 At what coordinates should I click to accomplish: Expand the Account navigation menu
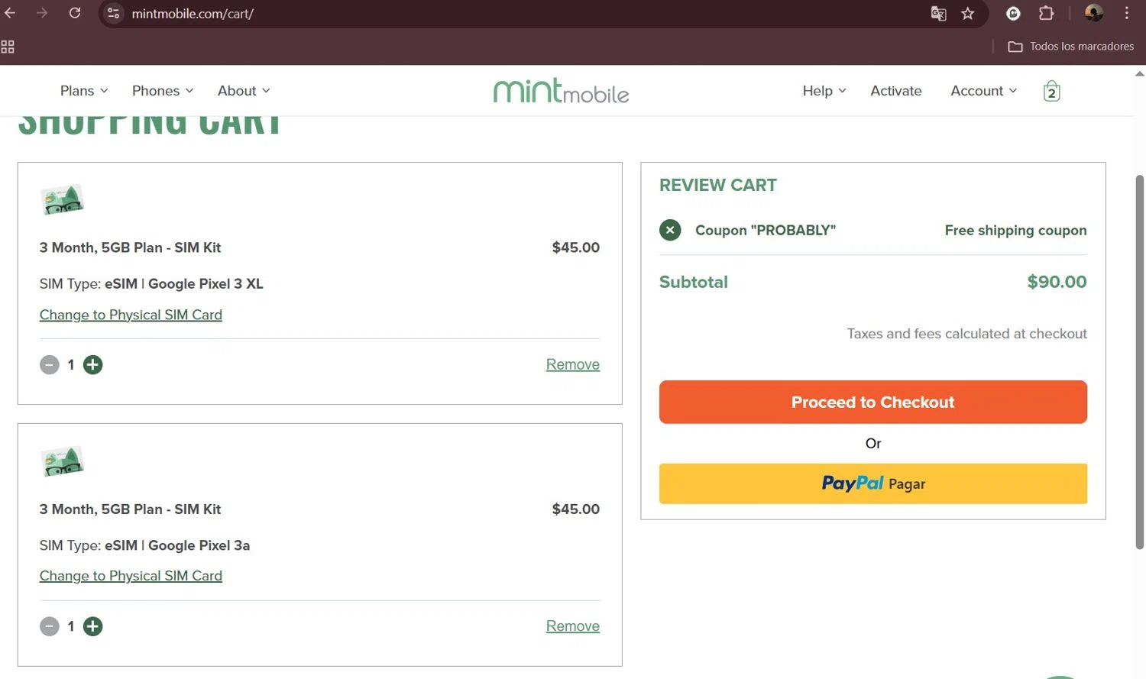pyautogui.click(x=984, y=91)
